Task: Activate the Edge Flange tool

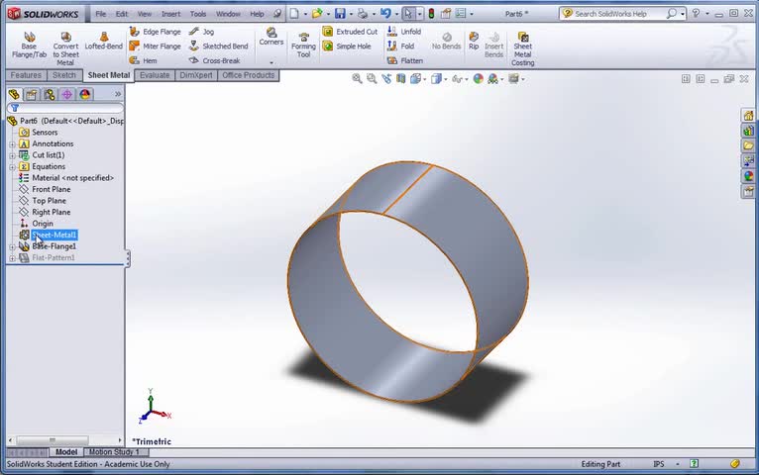Action: 156,32
